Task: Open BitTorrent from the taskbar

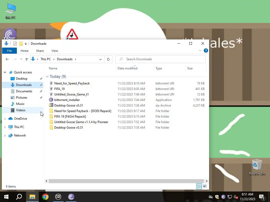Action: click(x=71, y=197)
